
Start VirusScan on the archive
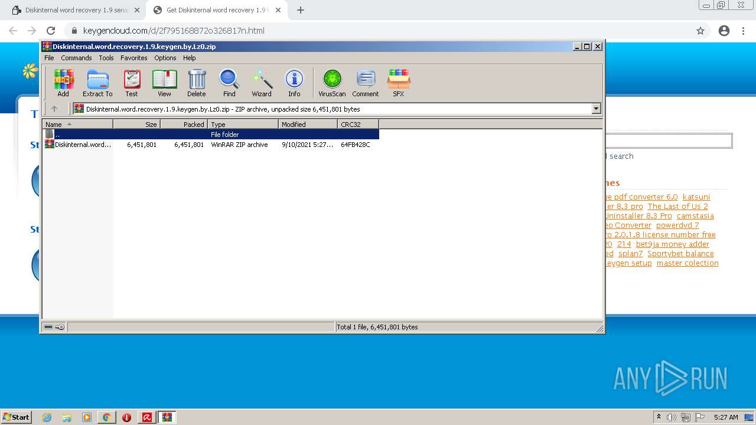pyautogui.click(x=332, y=83)
